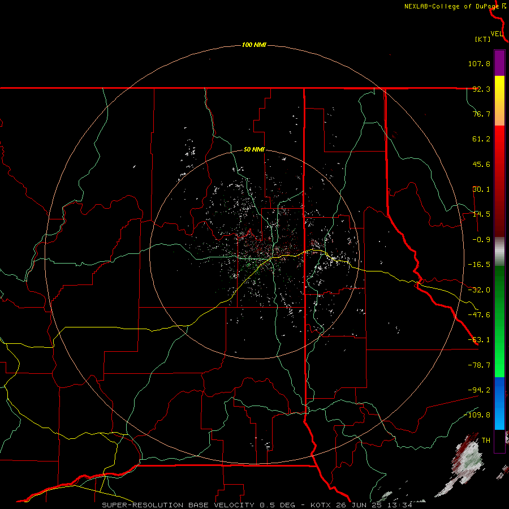
Task: Click the 100 NMI range ring label
Action: (254, 45)
